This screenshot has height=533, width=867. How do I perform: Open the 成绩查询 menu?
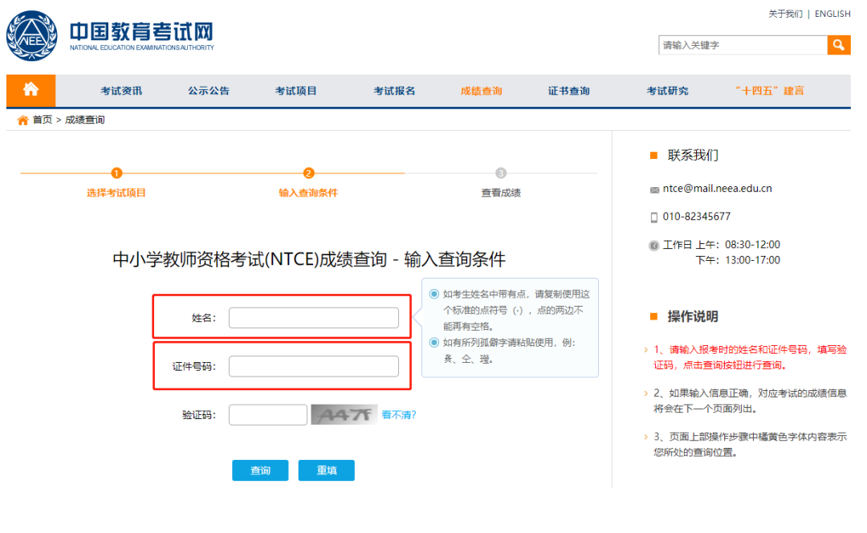pyautogui.click(x=482, y=91)
